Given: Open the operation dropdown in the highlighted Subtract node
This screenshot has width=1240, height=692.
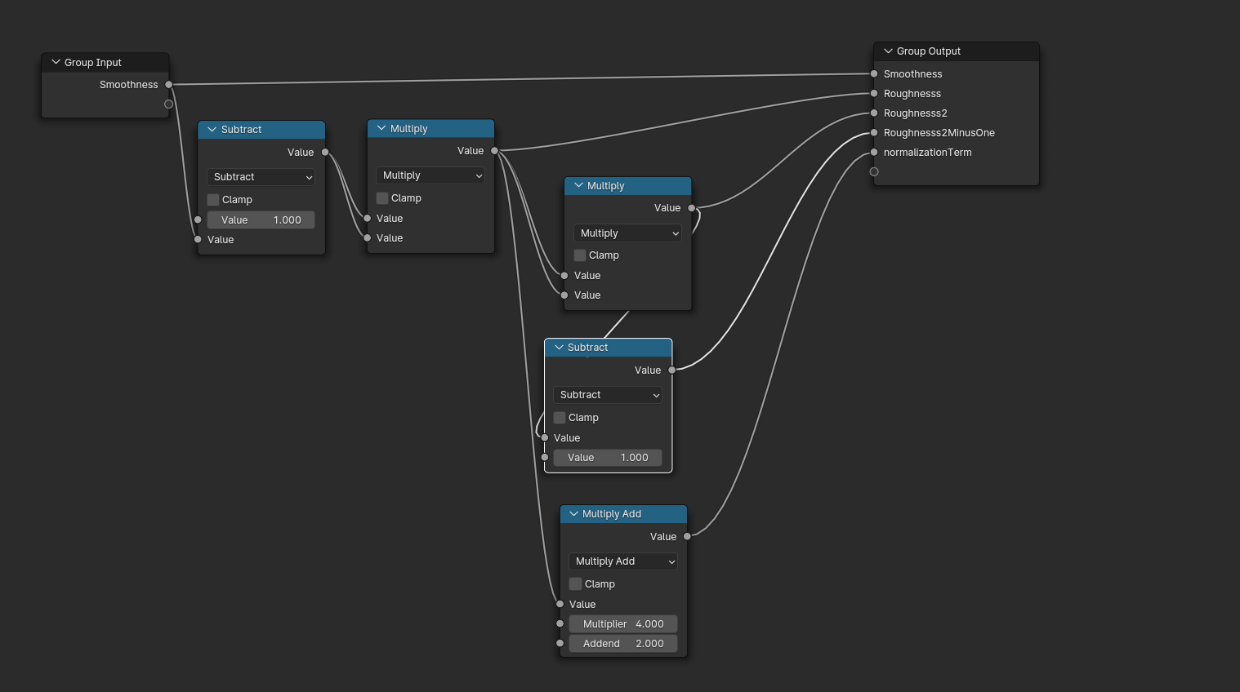Looking at the screenshot, I should click(608, 395).
